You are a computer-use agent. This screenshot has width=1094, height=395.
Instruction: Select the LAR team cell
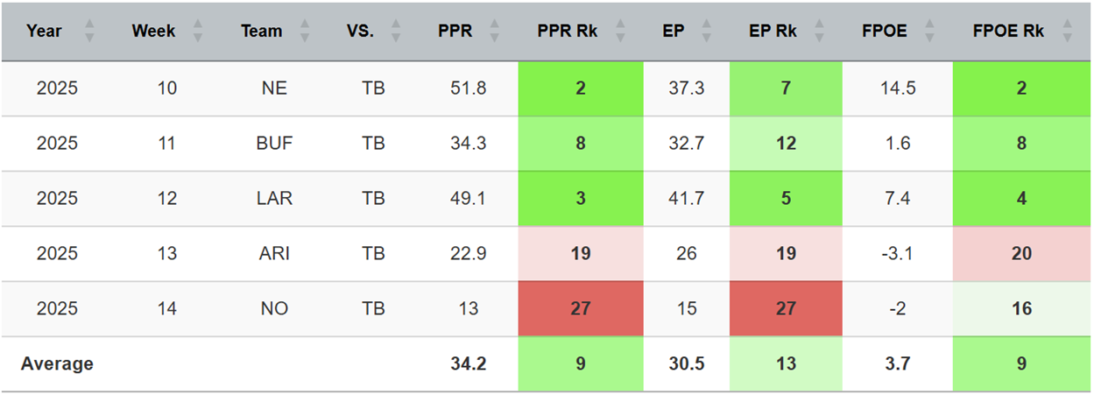[x=274, y=199]
